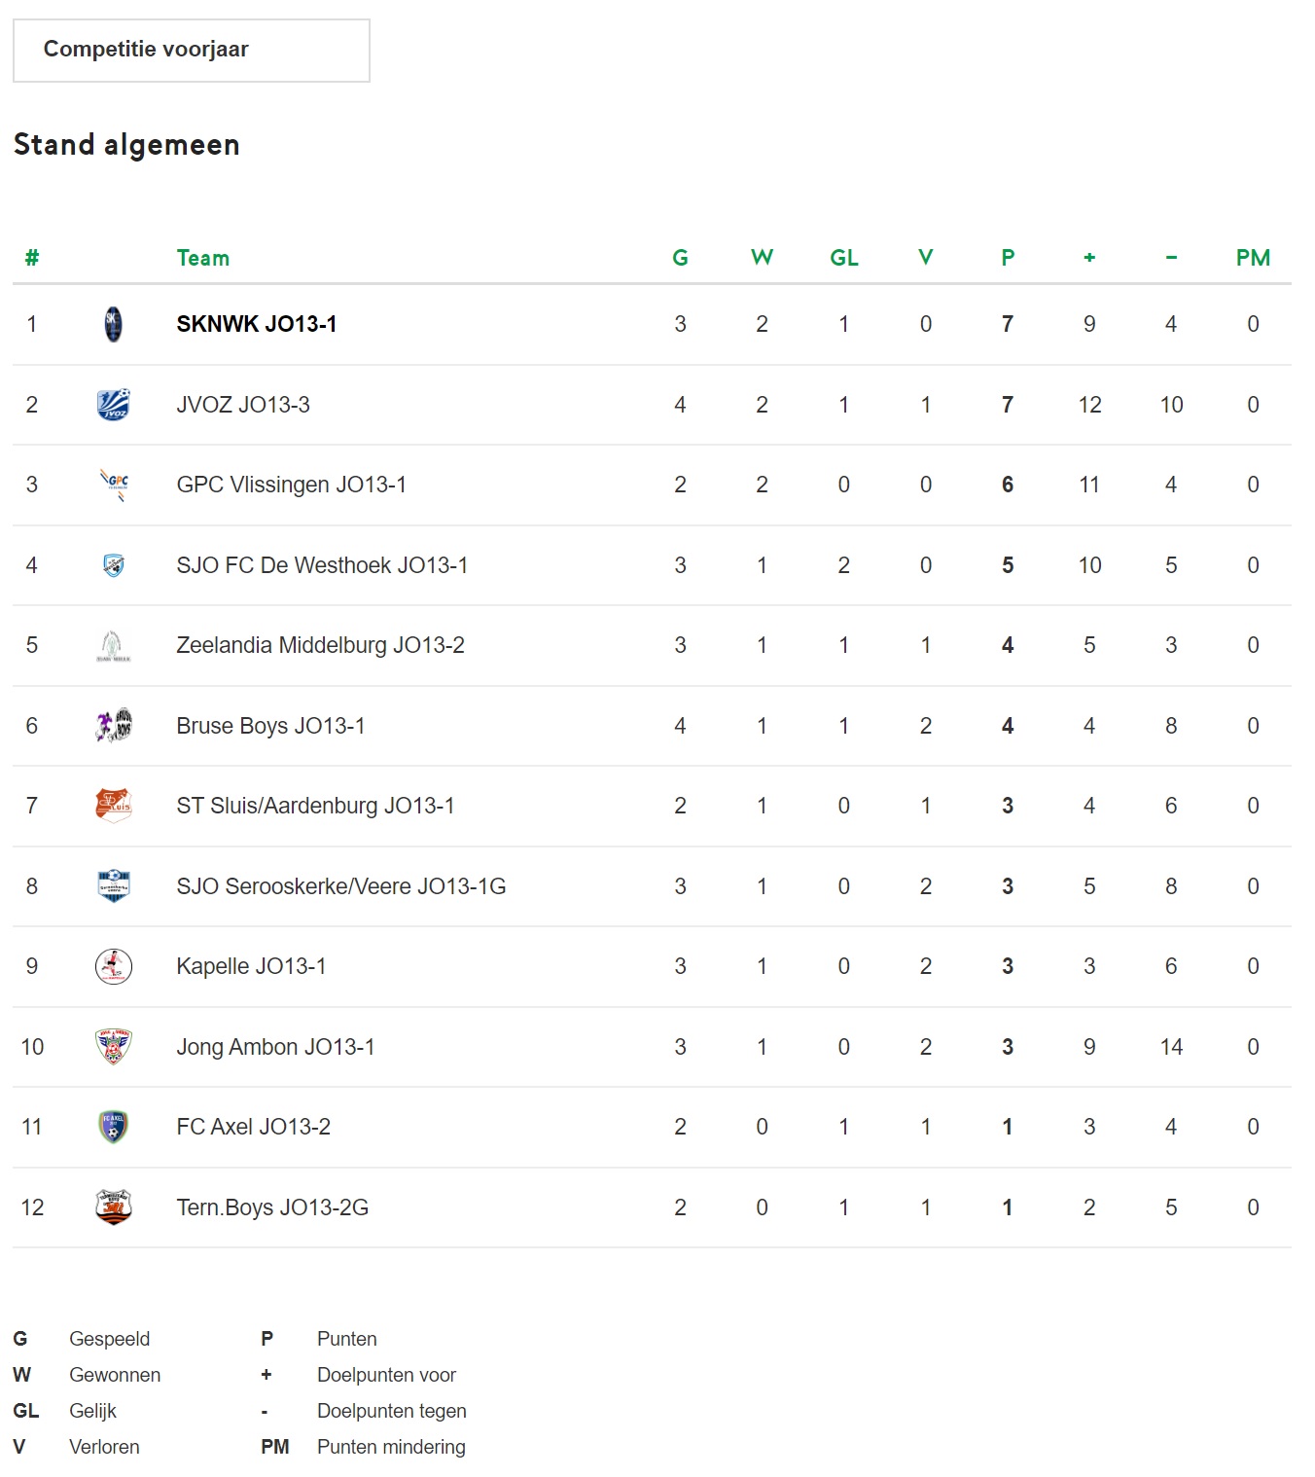Open the Competitie voorjaar dropdown
Image resolution: width=1315 pixels, height=1477 pixels.
[192, 51]
